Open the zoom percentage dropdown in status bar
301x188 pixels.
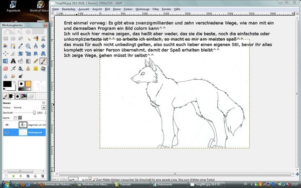(90, 179)
